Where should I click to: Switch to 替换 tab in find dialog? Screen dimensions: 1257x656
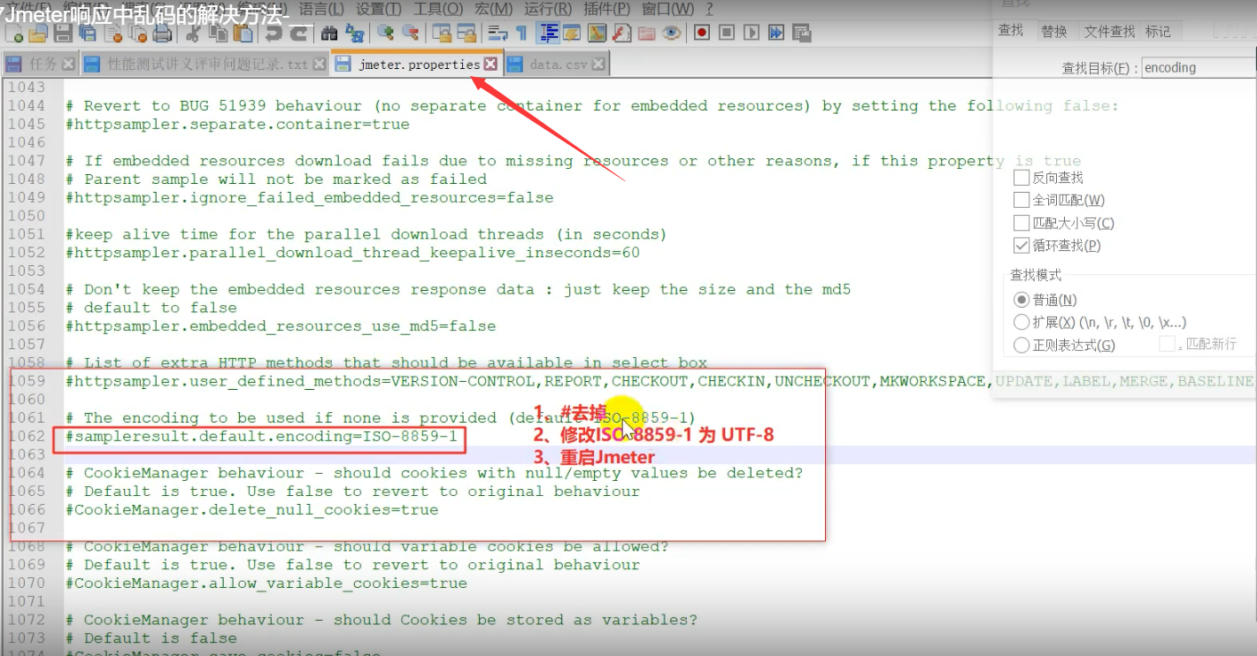tap(1053, 31)
